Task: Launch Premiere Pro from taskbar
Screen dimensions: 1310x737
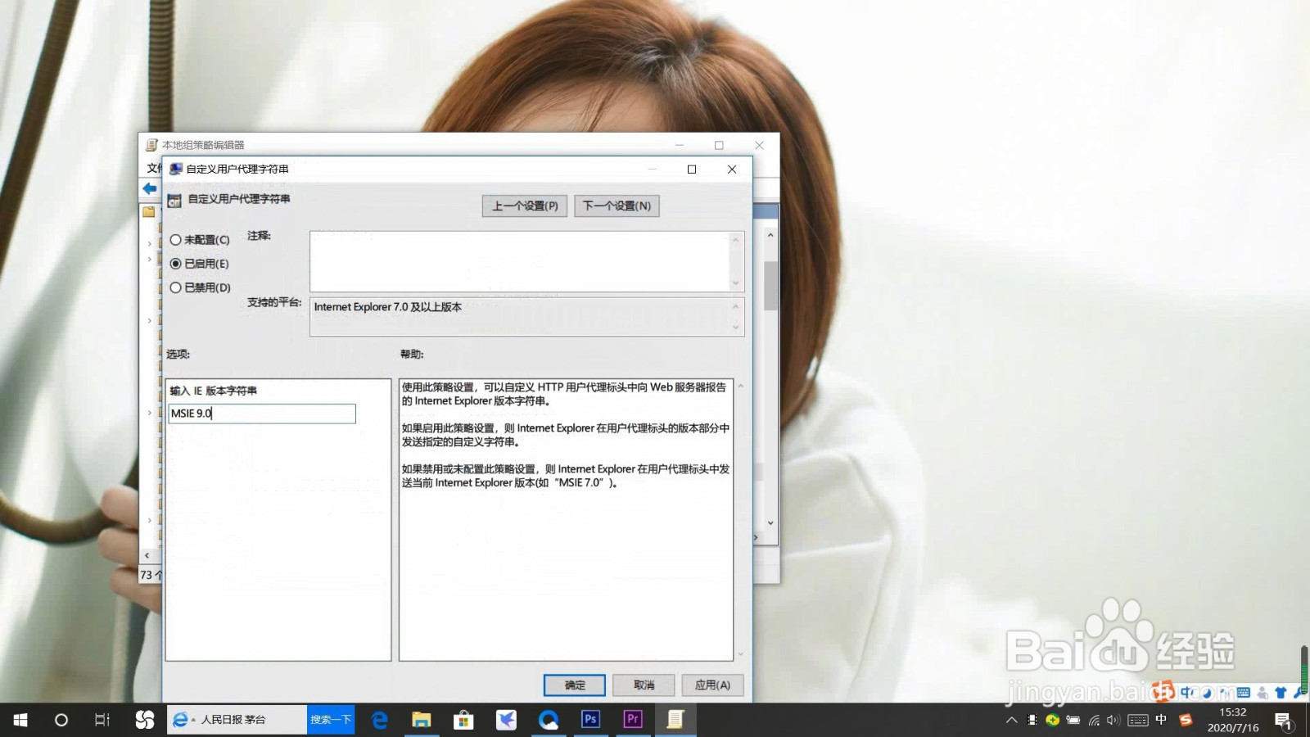Action: click(632, 720)
